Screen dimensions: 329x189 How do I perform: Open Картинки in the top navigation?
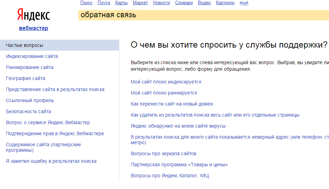click(225, 3)
